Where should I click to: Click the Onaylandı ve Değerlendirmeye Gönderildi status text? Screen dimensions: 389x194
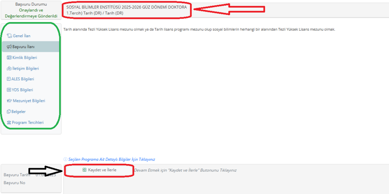click(31, 13)
